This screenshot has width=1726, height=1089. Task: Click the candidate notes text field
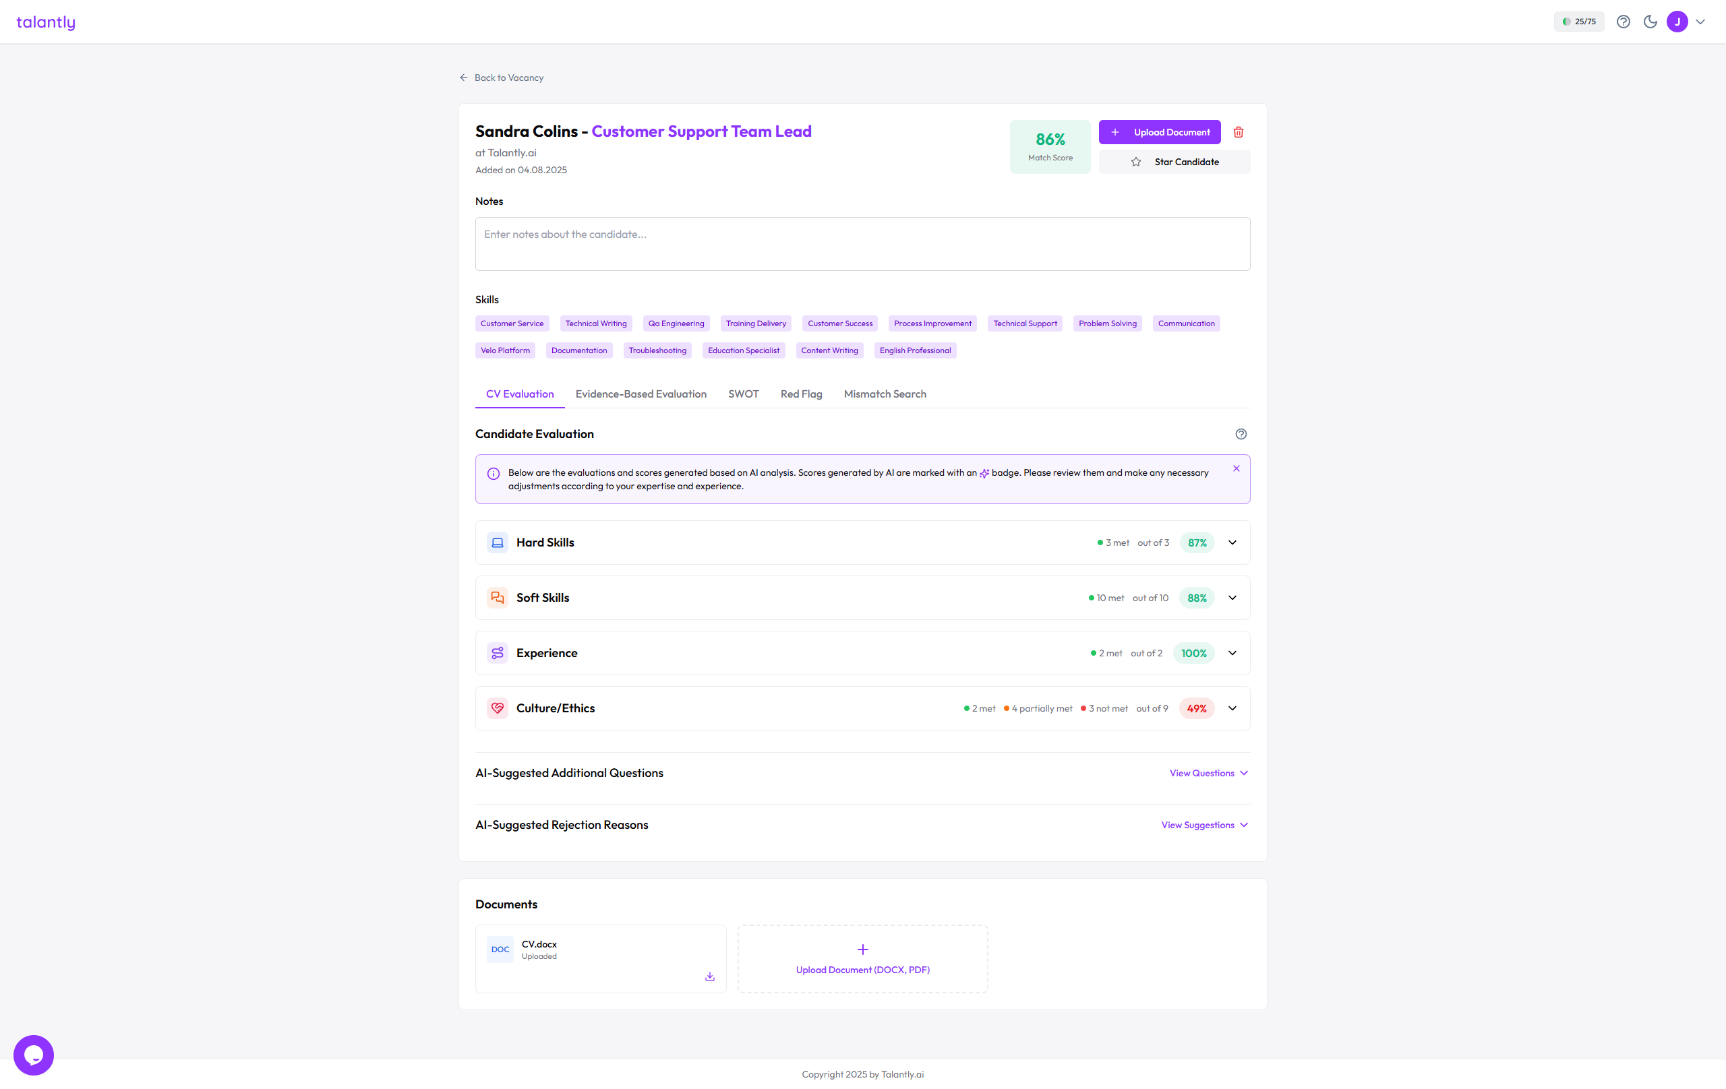[862, 243]
